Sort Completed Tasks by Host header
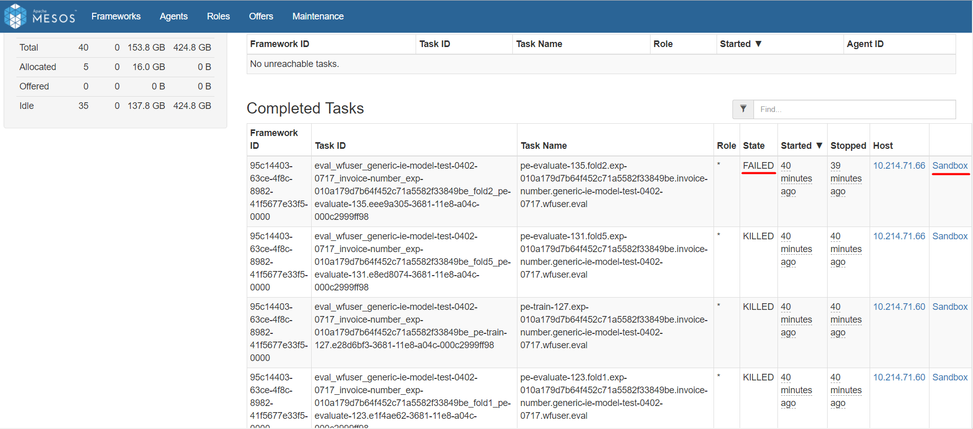 tap(883, 146)
